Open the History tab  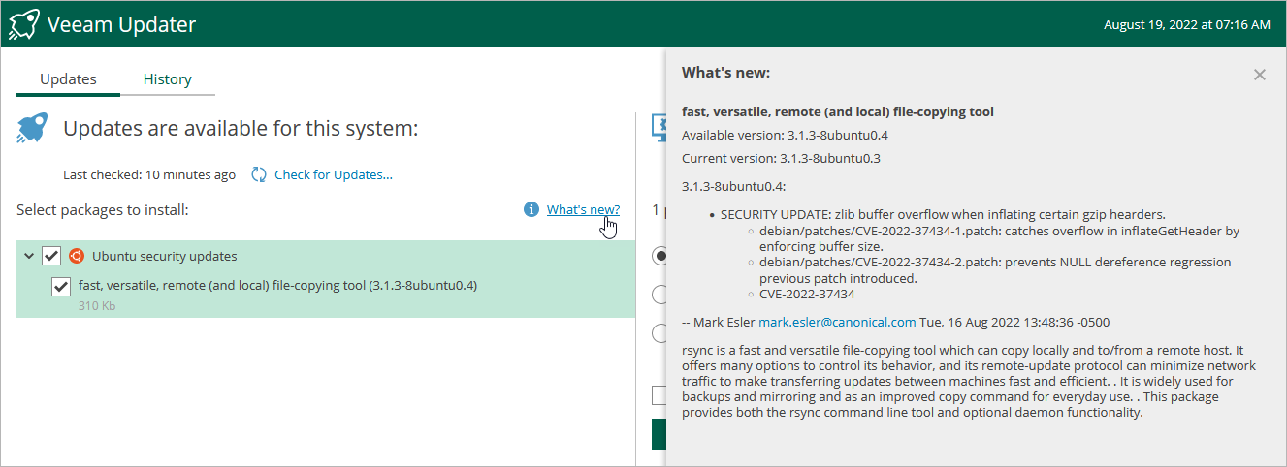[x=167, y=79]
